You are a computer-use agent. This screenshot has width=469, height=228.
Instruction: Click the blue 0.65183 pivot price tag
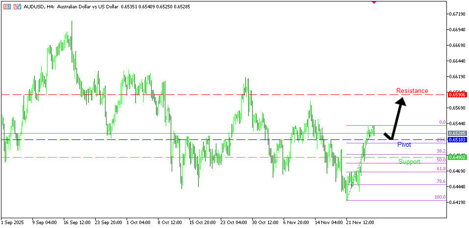457,140
